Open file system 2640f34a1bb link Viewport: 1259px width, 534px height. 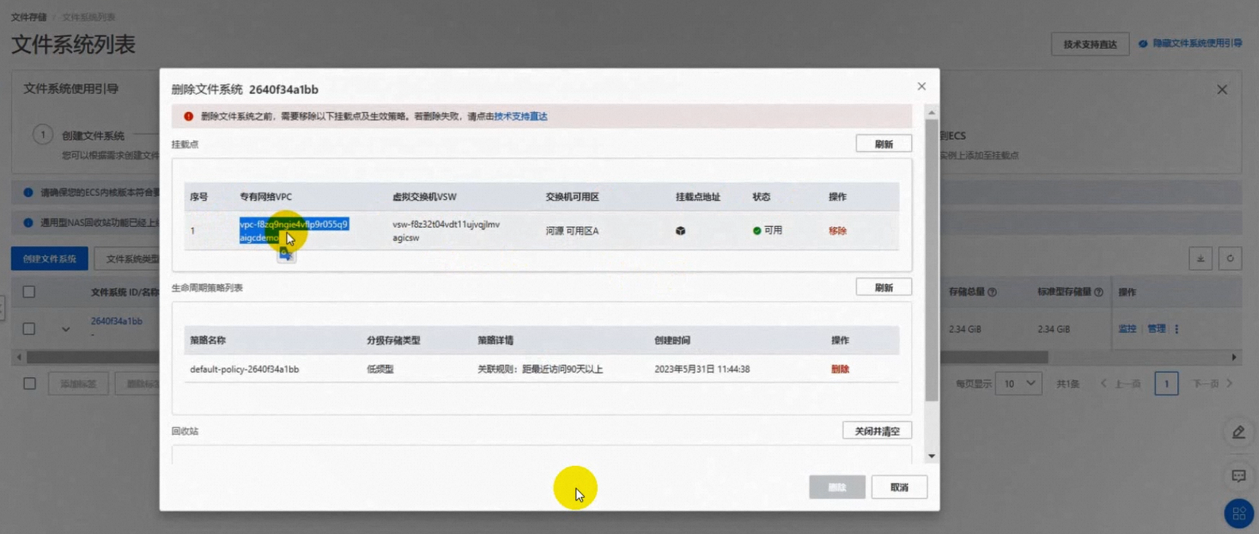coord(116,321)
